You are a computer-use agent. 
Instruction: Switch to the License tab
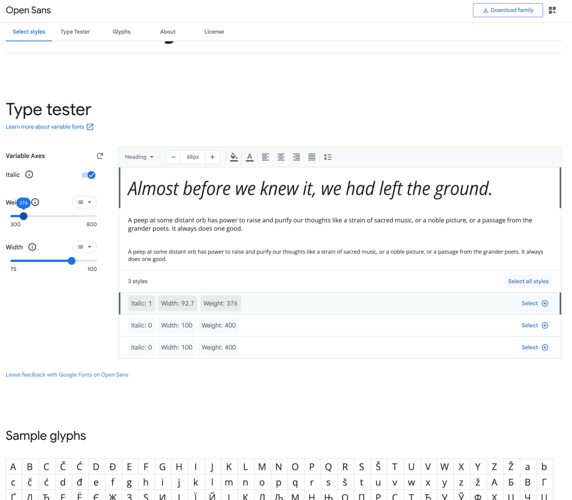pyautogui.click(x=214, y=32)
